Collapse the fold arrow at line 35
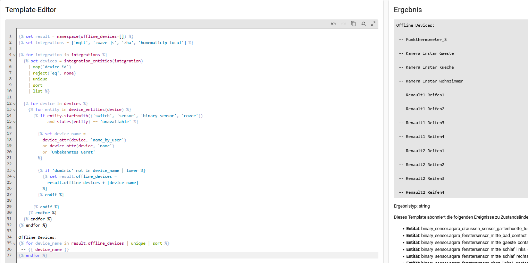The height and width of the screenshot is (263, 528). [14, 243]
